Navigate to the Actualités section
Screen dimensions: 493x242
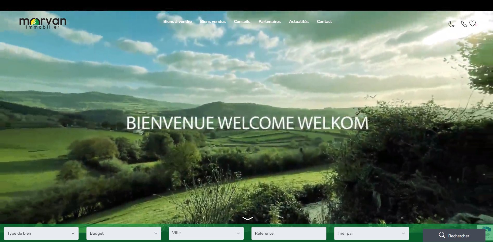pos(299,22)
